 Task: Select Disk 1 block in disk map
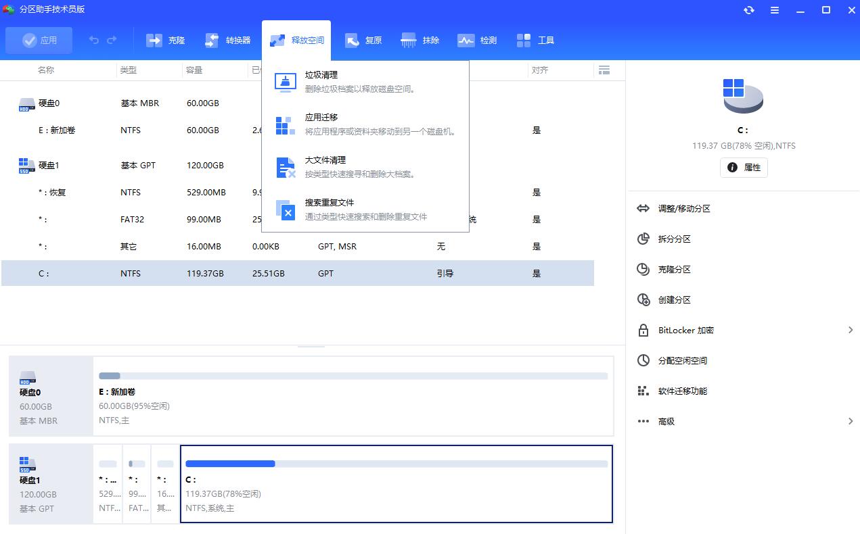point(51,484)
